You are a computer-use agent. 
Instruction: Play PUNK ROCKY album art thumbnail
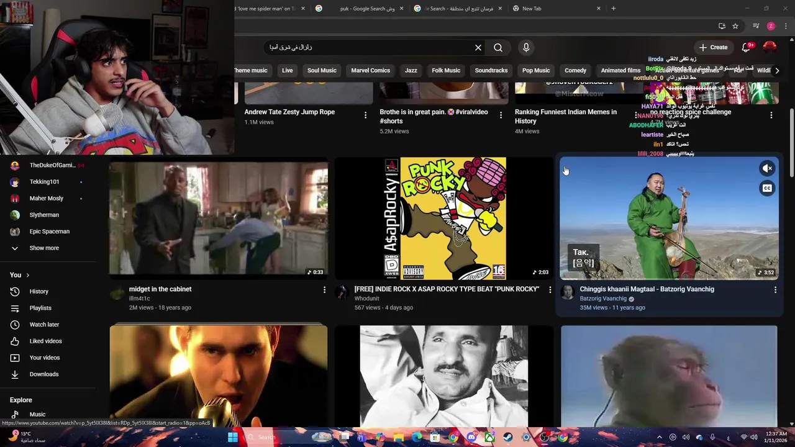pos(444,218)
